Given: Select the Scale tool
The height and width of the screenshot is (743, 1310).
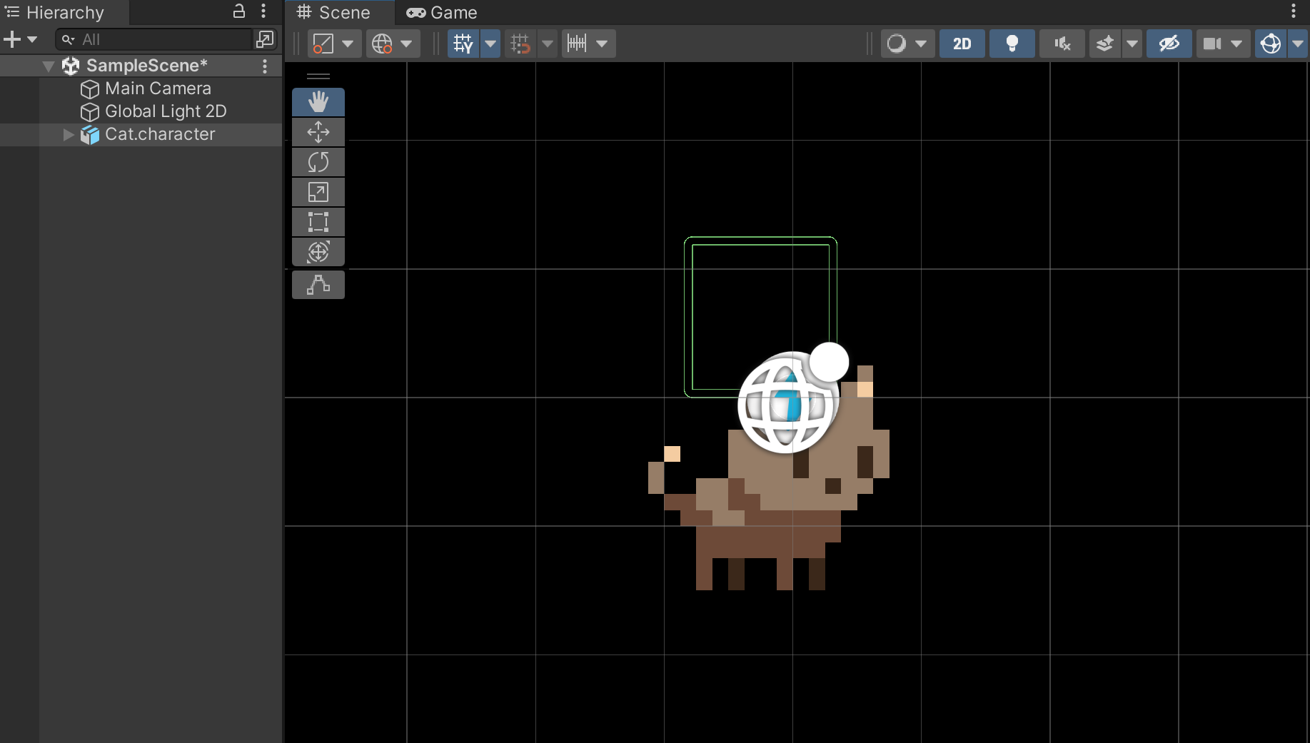Looking at the screenshot, I should (318, 192).
